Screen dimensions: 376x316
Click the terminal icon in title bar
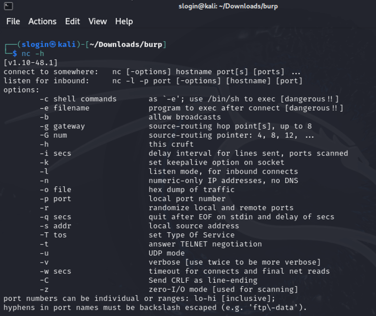click(x=8, y=6)
